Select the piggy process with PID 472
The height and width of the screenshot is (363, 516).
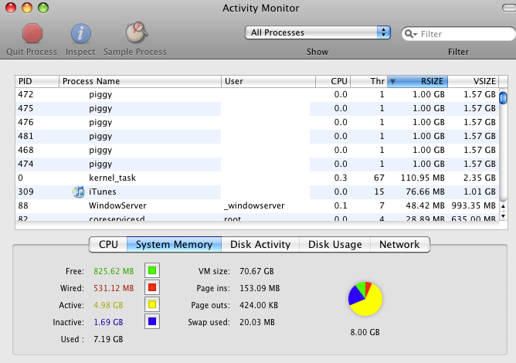(256, 94)
